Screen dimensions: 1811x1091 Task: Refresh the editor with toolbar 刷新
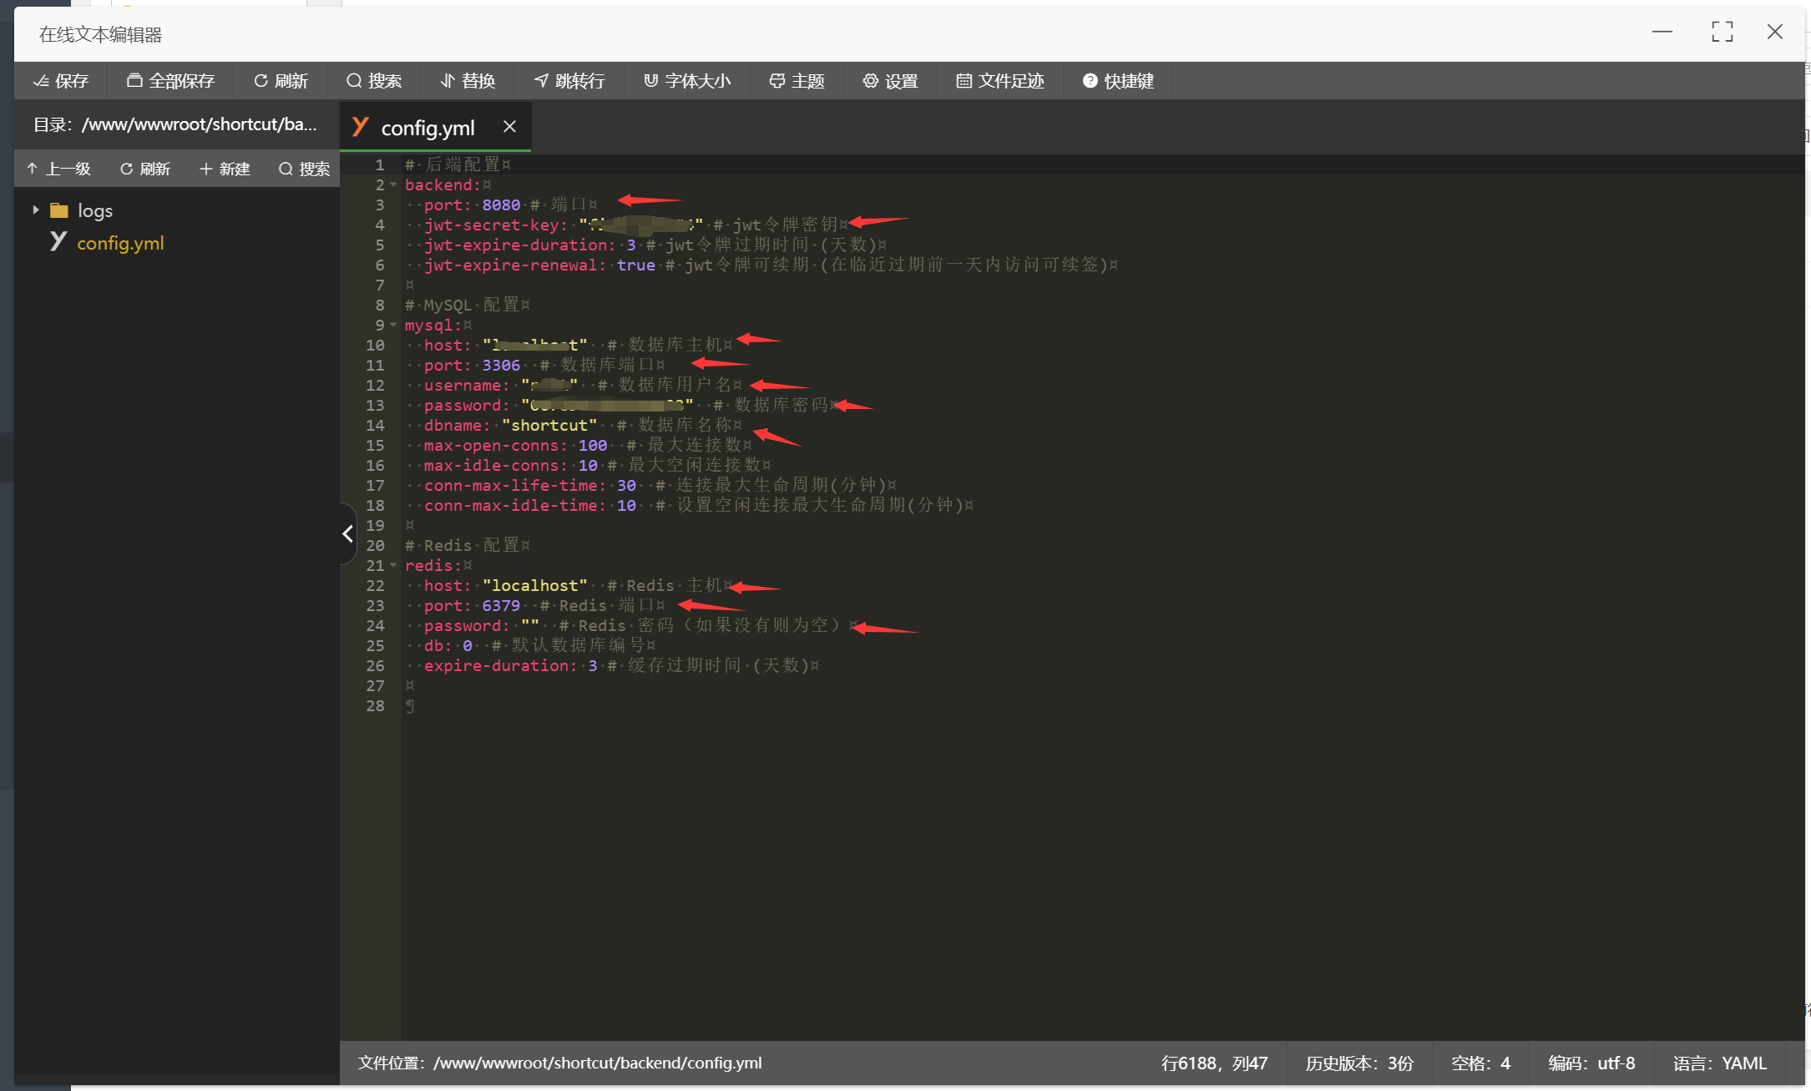pyautogui.click(x=281, y=81)
